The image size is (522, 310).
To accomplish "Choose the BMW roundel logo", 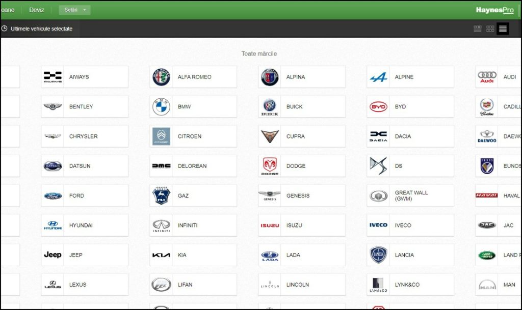I will (161, 106).
